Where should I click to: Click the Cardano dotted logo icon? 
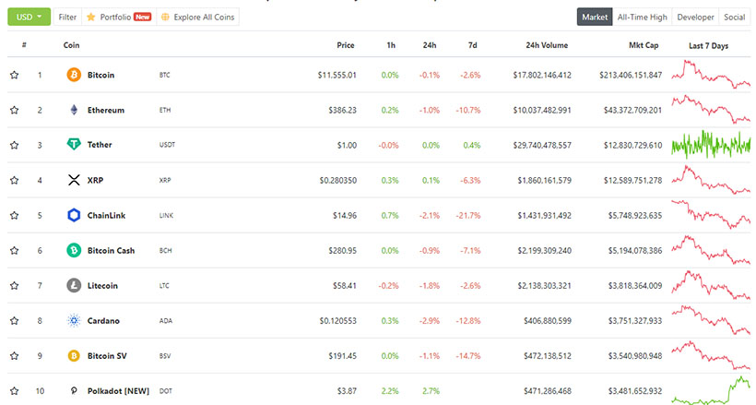click(74, 320)
